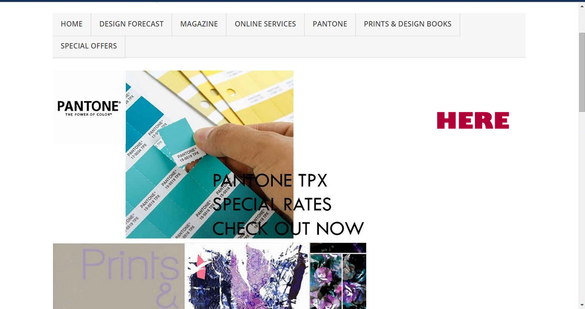The height and width of the screenshot is (309, 585).
Task: Click the Pantone logo image
Action: coord(89,107)
